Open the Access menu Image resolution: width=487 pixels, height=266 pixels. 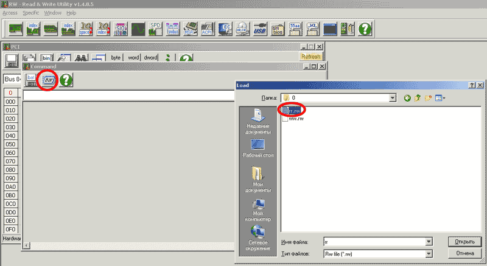(10, 13)
